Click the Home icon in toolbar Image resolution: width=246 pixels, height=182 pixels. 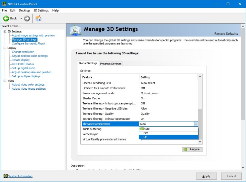38,18
